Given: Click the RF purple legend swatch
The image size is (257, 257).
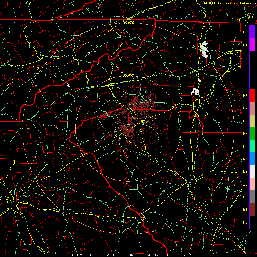Looking at the screenshot, I should pos(252,32).
